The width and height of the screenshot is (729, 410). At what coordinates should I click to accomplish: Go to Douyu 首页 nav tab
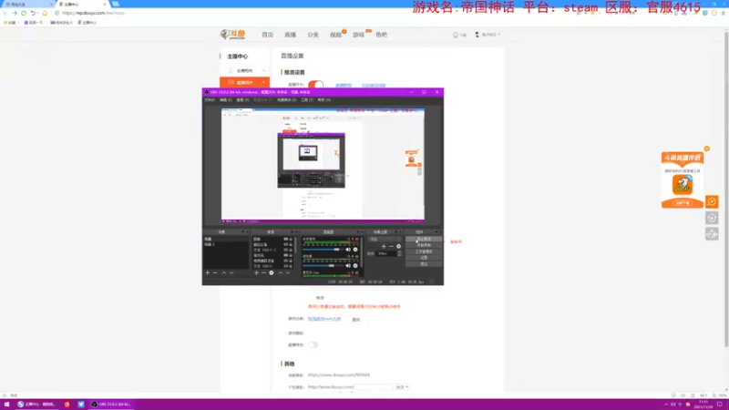click(x=267, y=35)
